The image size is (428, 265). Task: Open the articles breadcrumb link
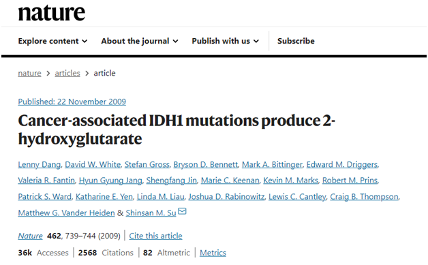click(67, 73)
